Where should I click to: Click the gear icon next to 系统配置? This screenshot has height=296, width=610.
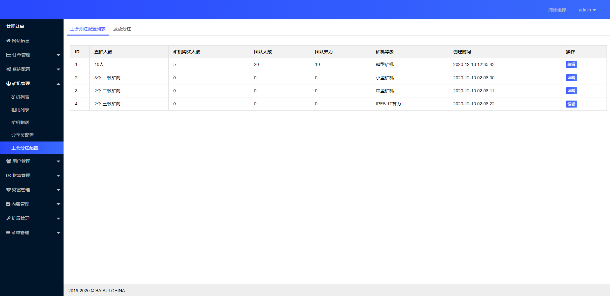[8, 69]
